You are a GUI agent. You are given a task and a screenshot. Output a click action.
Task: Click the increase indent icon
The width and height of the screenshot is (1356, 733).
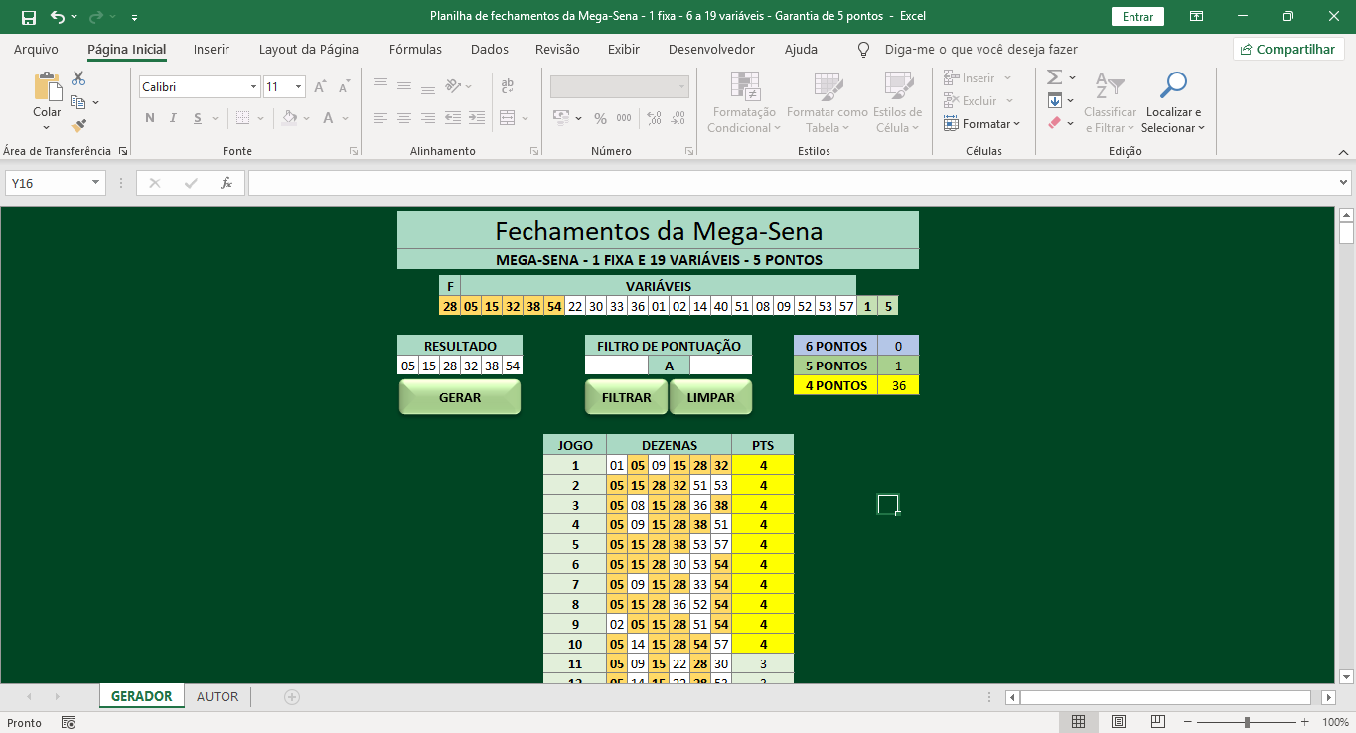[478, 118]
